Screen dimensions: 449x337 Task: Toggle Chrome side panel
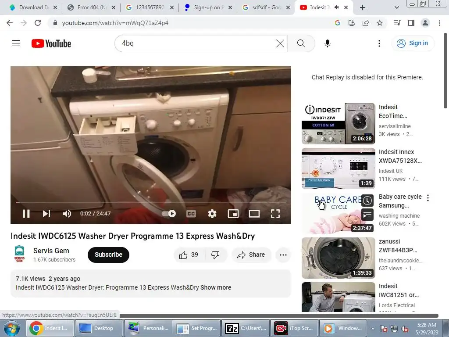[x=411, y=23]
